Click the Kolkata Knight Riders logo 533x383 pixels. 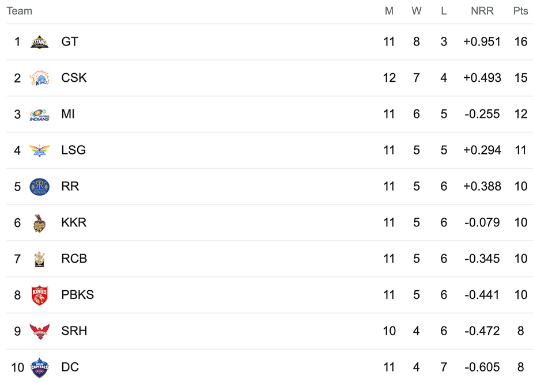coord(40,223)
